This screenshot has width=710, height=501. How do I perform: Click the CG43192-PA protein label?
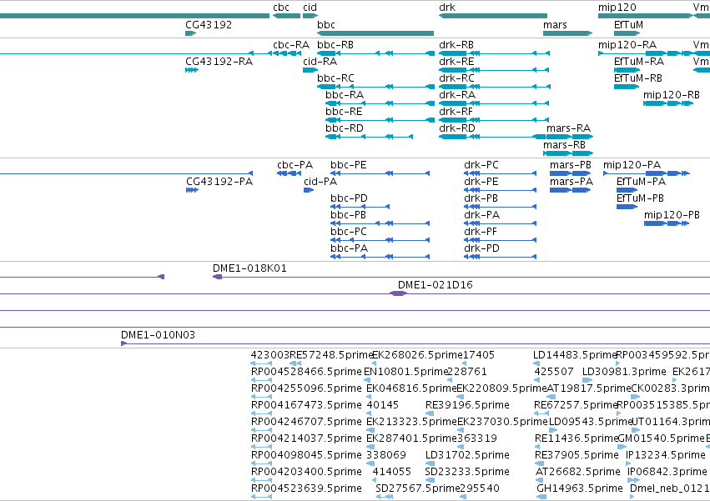tap(219, 182)
